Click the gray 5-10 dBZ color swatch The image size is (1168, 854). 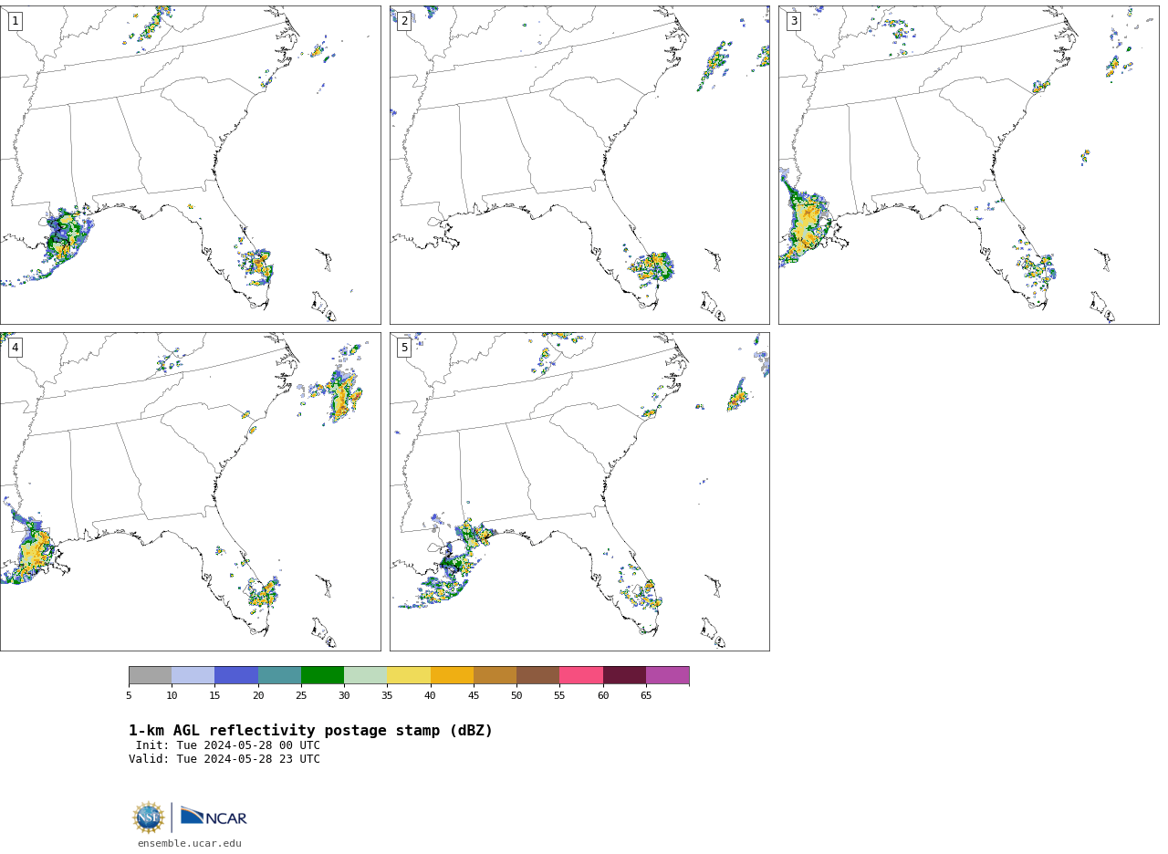pyautogui.click(x=150, y=675)
